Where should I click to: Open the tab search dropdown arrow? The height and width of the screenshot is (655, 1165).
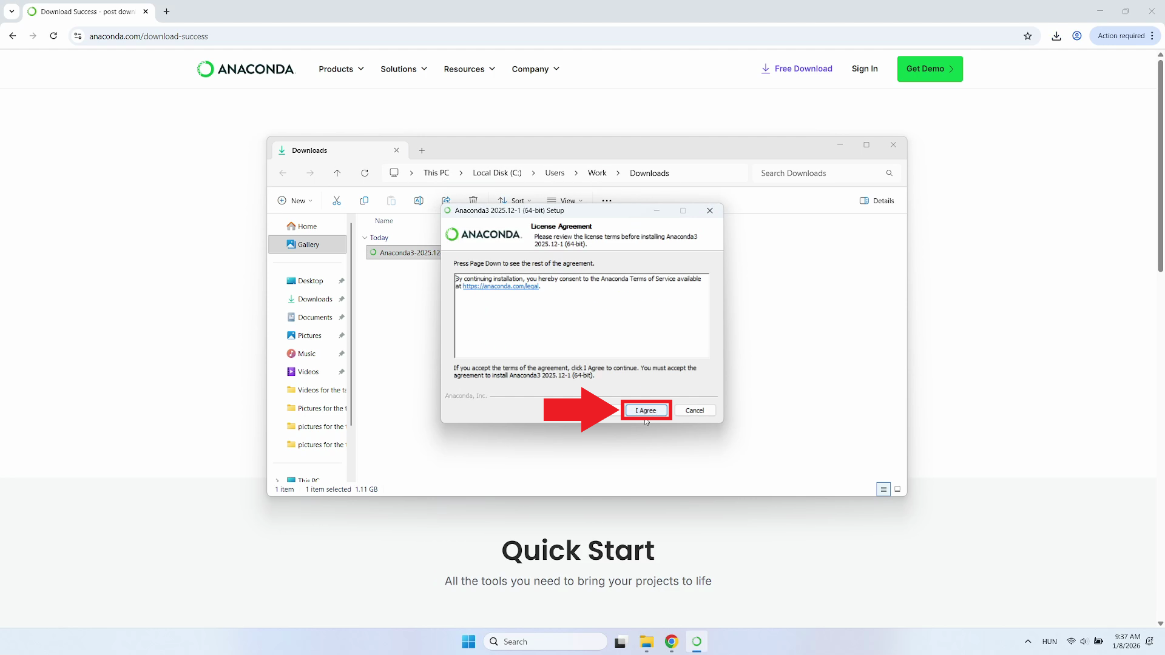pos(12,11)
